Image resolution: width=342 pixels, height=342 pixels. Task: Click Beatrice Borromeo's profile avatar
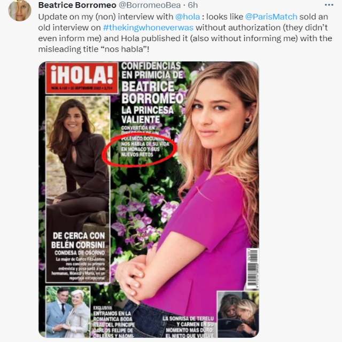[x=20, y=10]
